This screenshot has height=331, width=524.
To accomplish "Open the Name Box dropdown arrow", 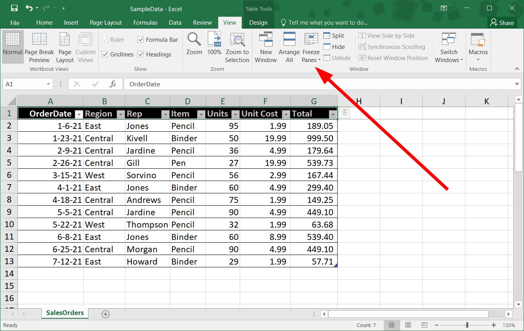I will coord(48,84).
